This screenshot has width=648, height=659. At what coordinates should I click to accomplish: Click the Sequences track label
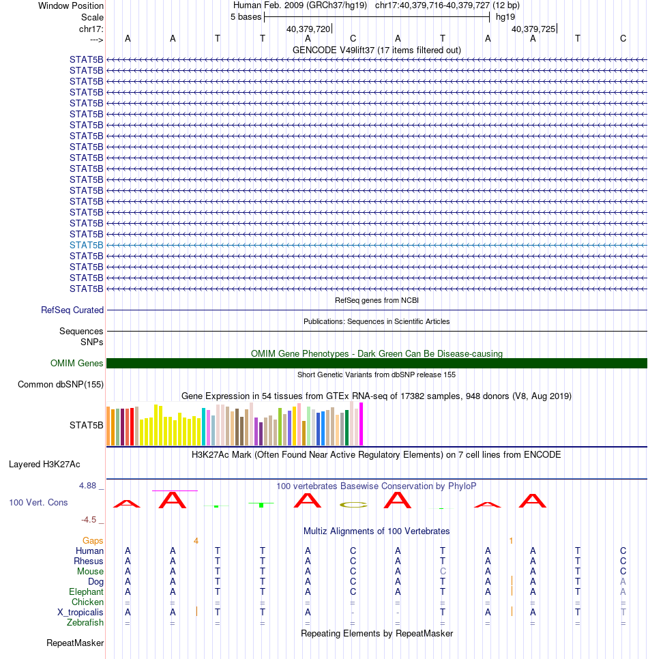pyautogui.click(x=81, y=331)
